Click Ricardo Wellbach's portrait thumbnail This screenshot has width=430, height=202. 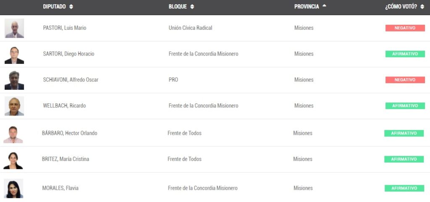[14, 106]
